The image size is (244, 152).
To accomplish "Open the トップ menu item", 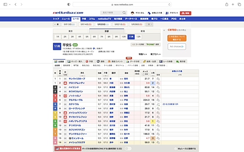I will 56,19.
